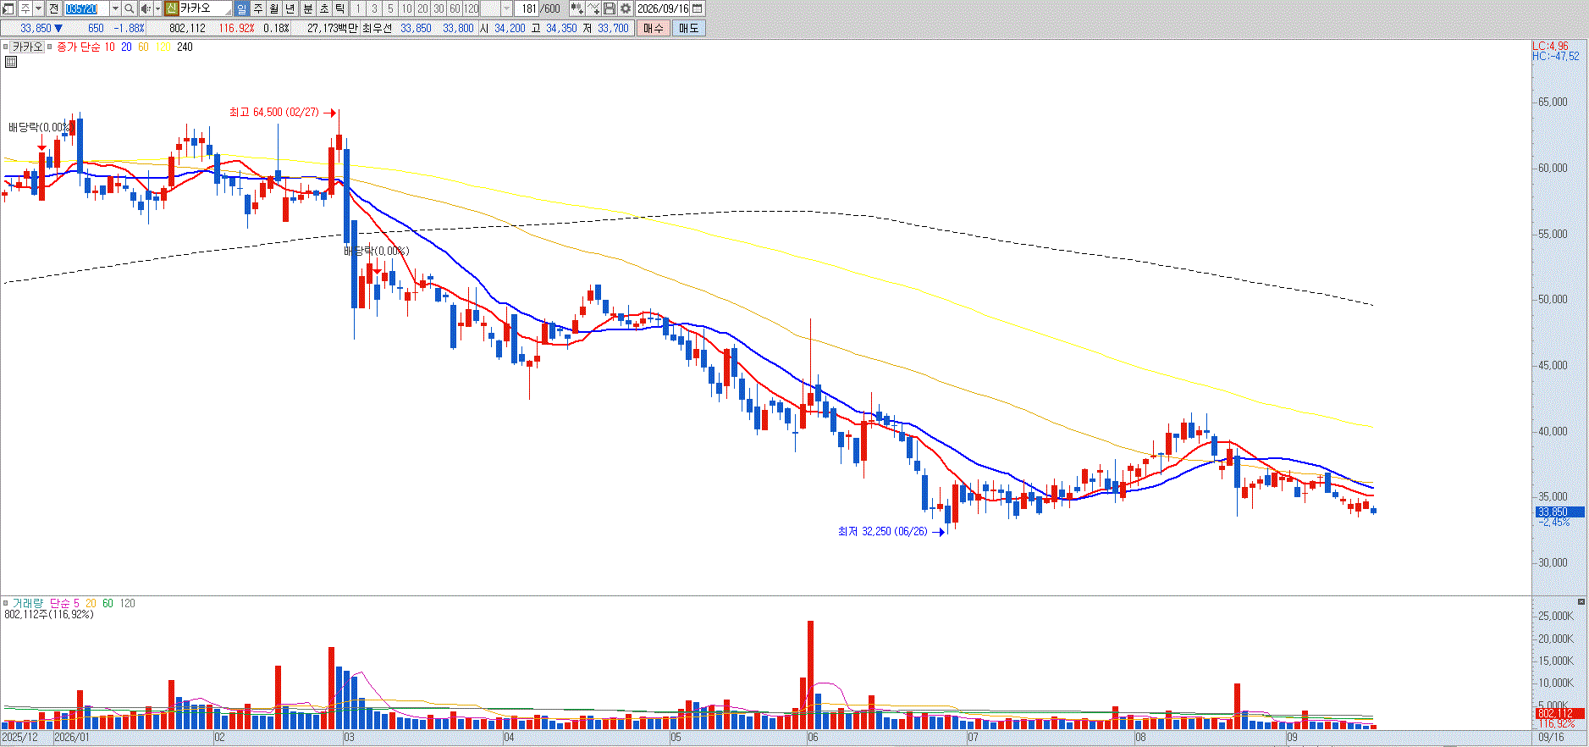Select the monthly (월) chart period
The image size is (1589, 747).
(274, 8)
